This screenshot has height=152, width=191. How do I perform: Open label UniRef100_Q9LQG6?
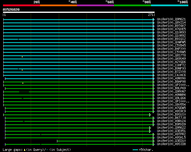coord(171,98)
